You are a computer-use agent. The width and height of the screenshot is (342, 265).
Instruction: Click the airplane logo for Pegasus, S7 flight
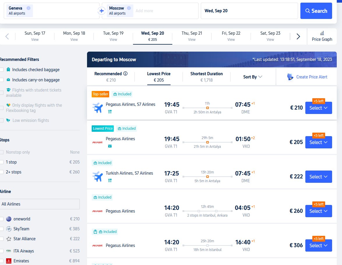pyautogui.click(x=97, y=108)
